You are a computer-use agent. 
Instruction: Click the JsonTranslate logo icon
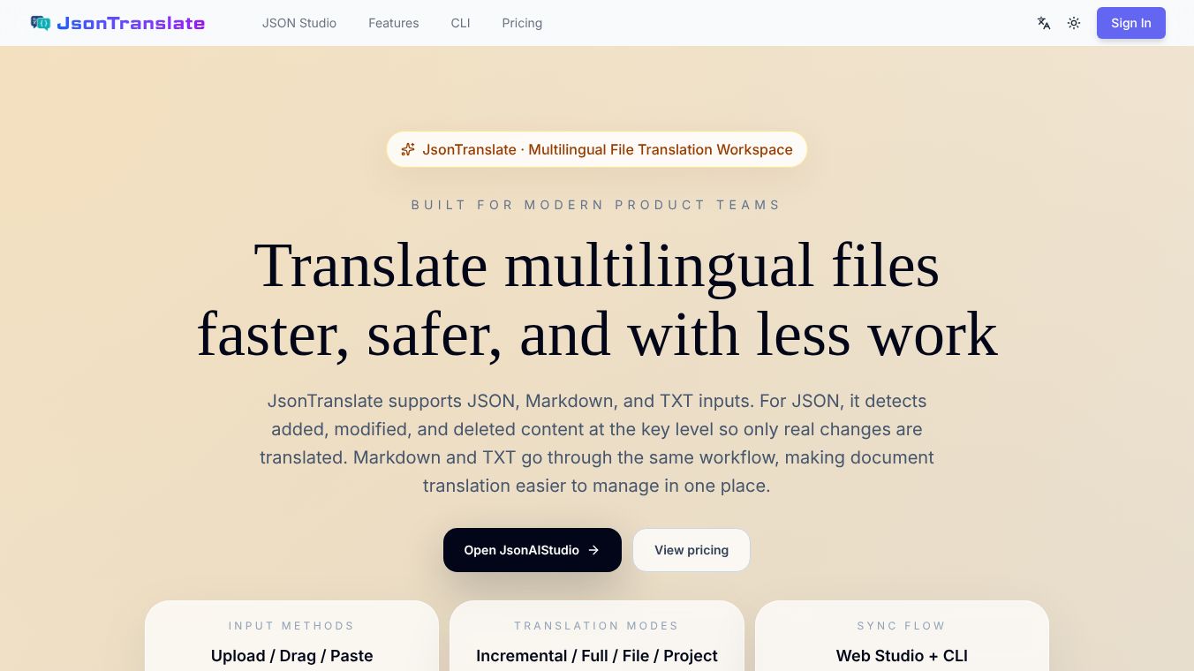point(41,23)
